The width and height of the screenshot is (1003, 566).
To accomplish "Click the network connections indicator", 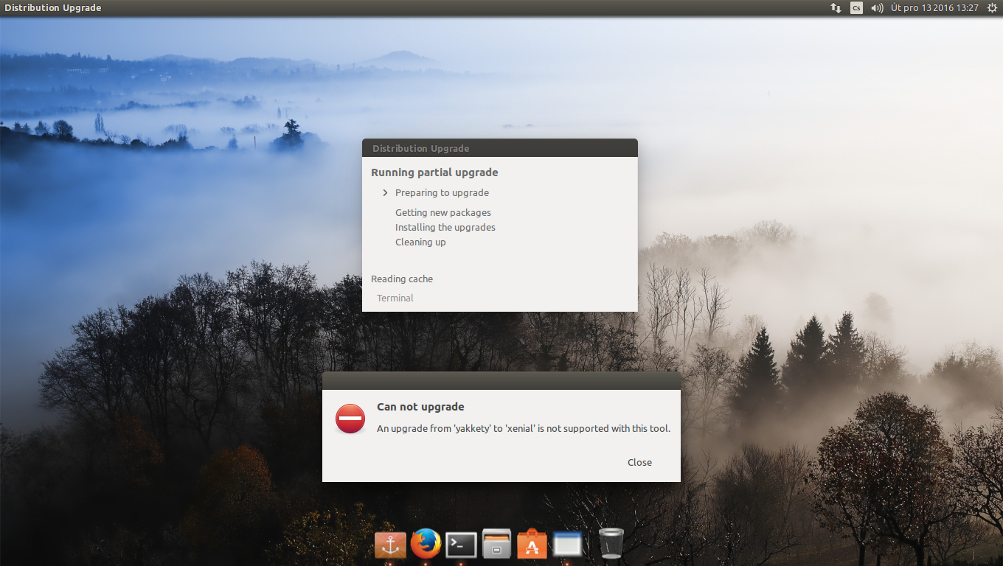I will 836,8.
